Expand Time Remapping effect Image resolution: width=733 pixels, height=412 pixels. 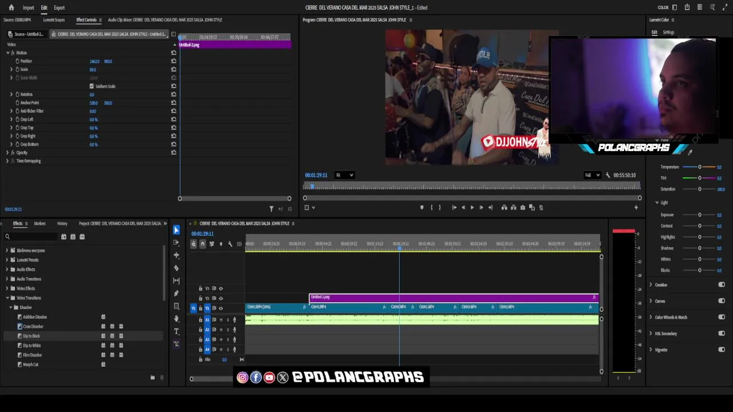(7, 161)
